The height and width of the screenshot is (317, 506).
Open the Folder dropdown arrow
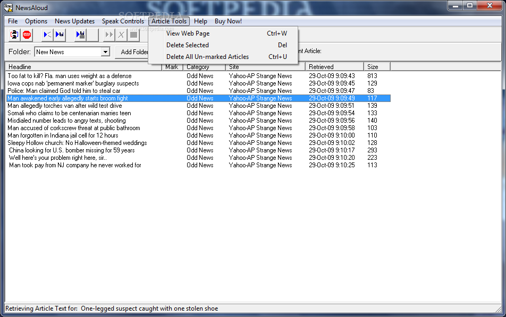[x=105, y=52]
